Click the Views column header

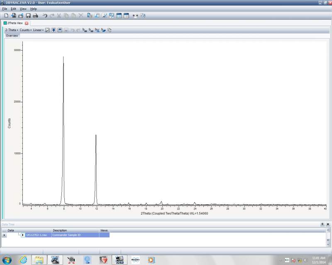(104, 230)
